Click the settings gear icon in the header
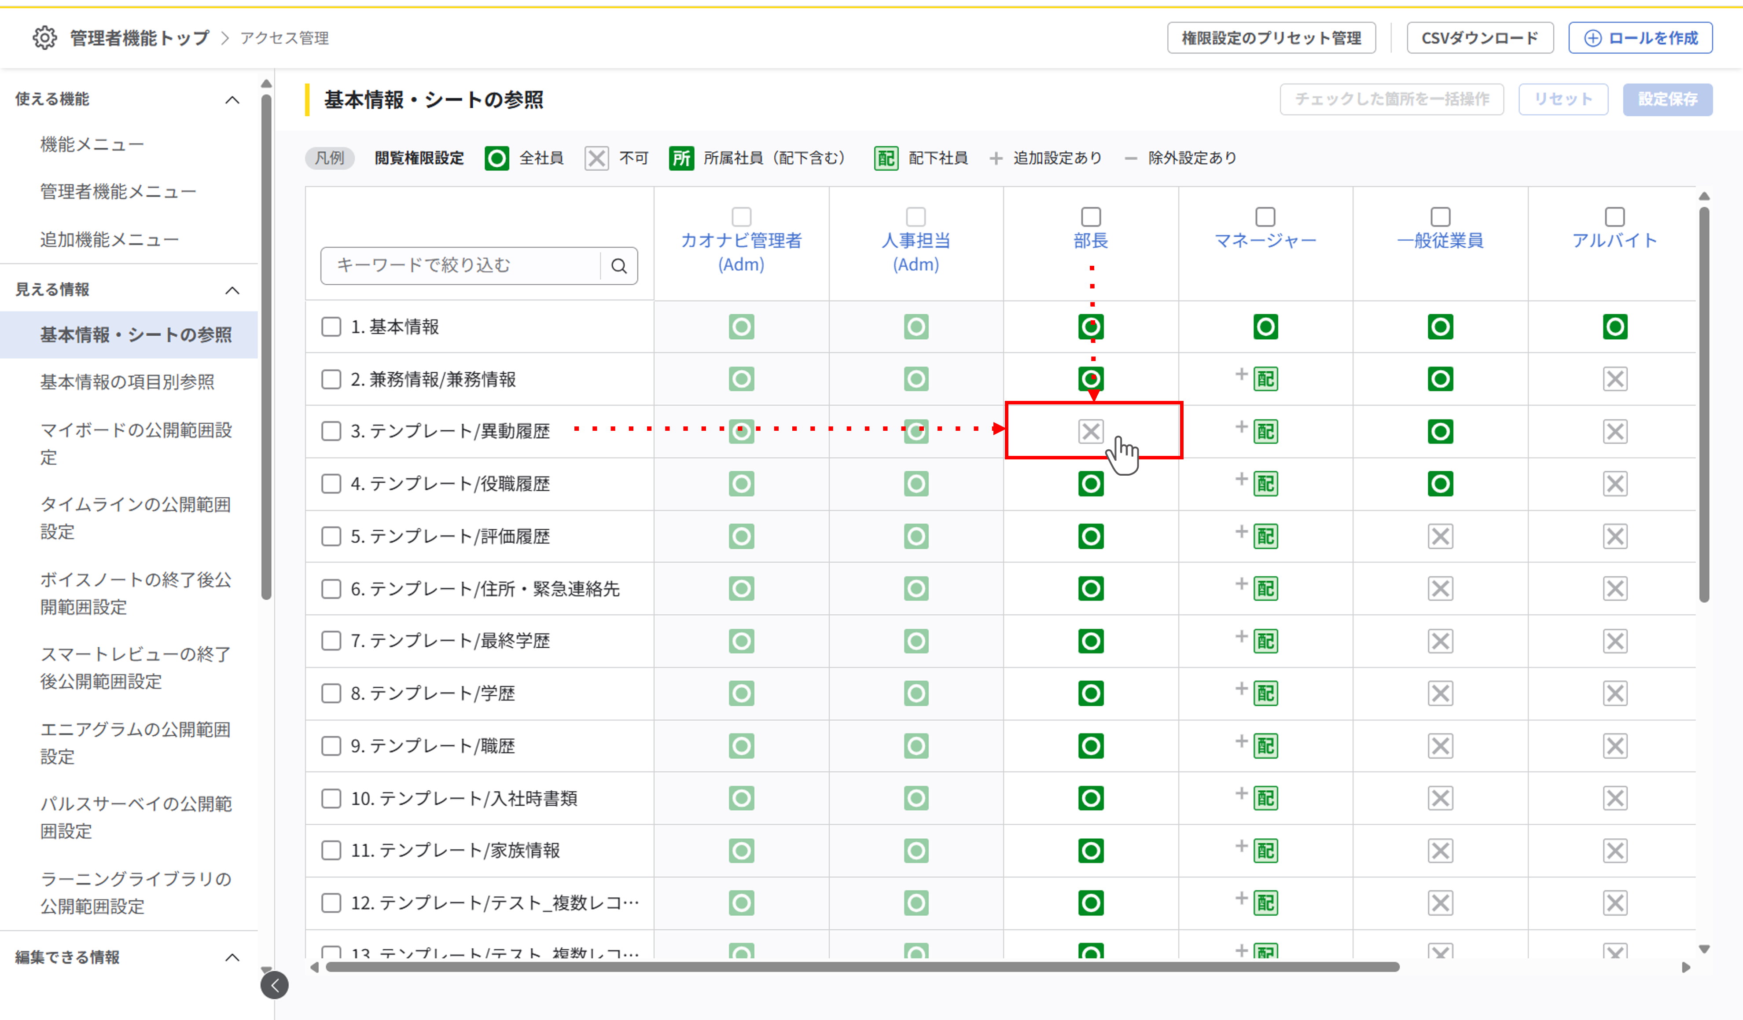The image size is (1743, 1020). point(45,38)
